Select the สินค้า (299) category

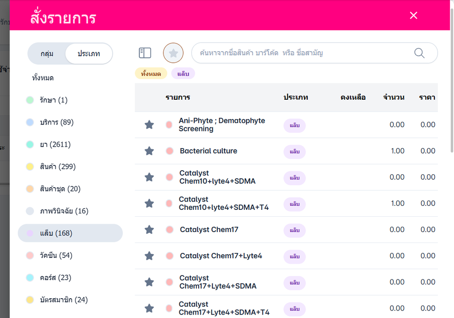click(58, 166)
